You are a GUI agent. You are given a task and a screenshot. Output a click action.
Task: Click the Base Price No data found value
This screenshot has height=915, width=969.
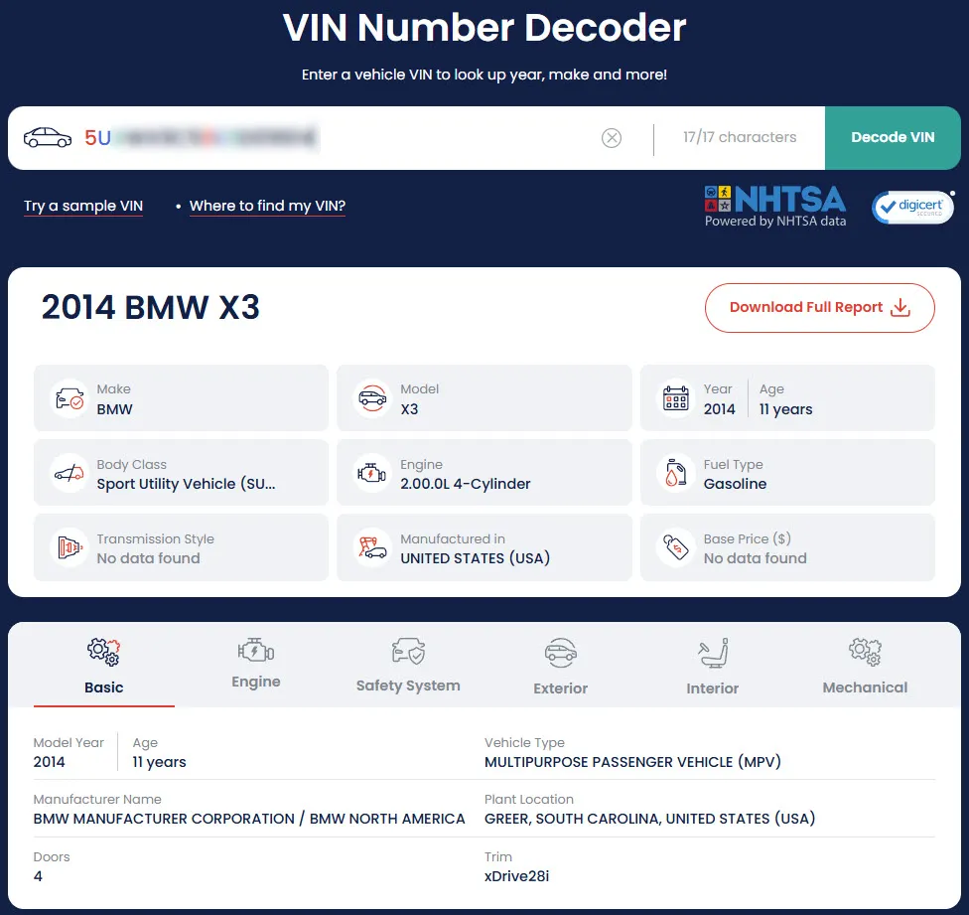(756, 558)
